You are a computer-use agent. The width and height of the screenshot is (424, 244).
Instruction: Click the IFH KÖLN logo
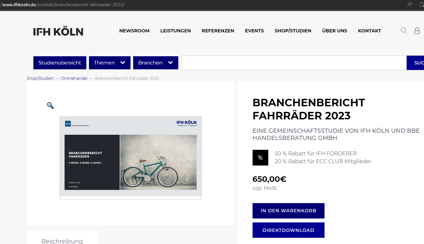pyautogui.click(x=58, y=31)
